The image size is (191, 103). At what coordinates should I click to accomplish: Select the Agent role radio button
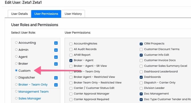pos(16,56)
